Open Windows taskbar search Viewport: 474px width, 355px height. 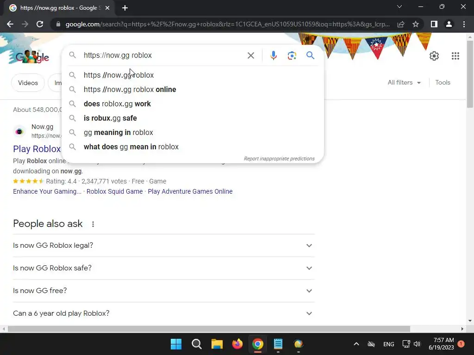[x=196, y=344]
